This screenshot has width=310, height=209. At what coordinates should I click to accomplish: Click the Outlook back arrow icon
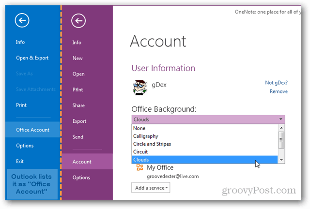[x=22, y=20]
